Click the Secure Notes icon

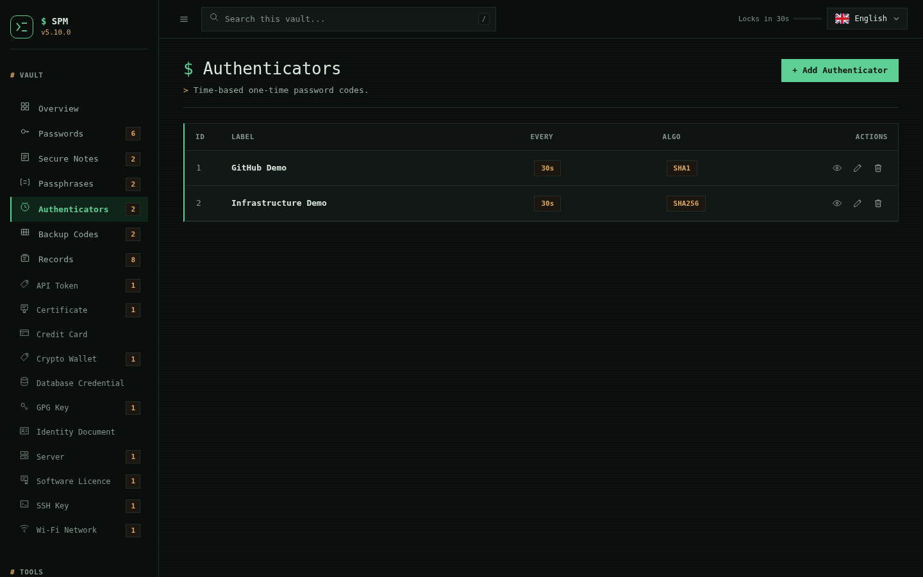click(25, 157)
